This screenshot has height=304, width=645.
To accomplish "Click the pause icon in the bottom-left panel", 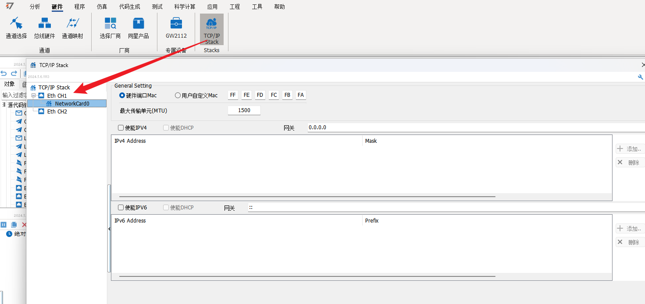I will tap(4, 224).
